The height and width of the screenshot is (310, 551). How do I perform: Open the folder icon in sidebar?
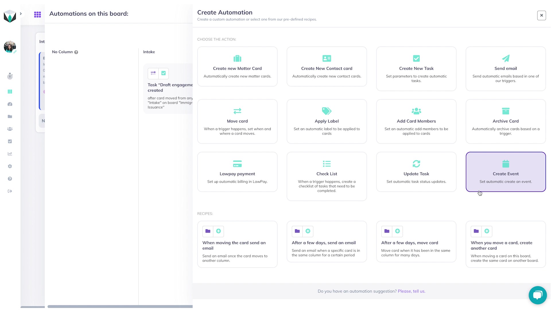pyautogui.click(x=10, y=117)
